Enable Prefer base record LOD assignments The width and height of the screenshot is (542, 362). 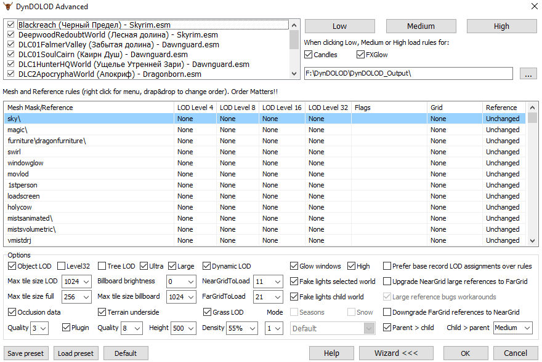[x=387, y=266]
